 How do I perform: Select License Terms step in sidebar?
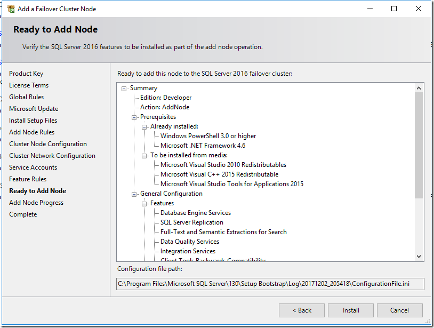click(x=29, y=85)
